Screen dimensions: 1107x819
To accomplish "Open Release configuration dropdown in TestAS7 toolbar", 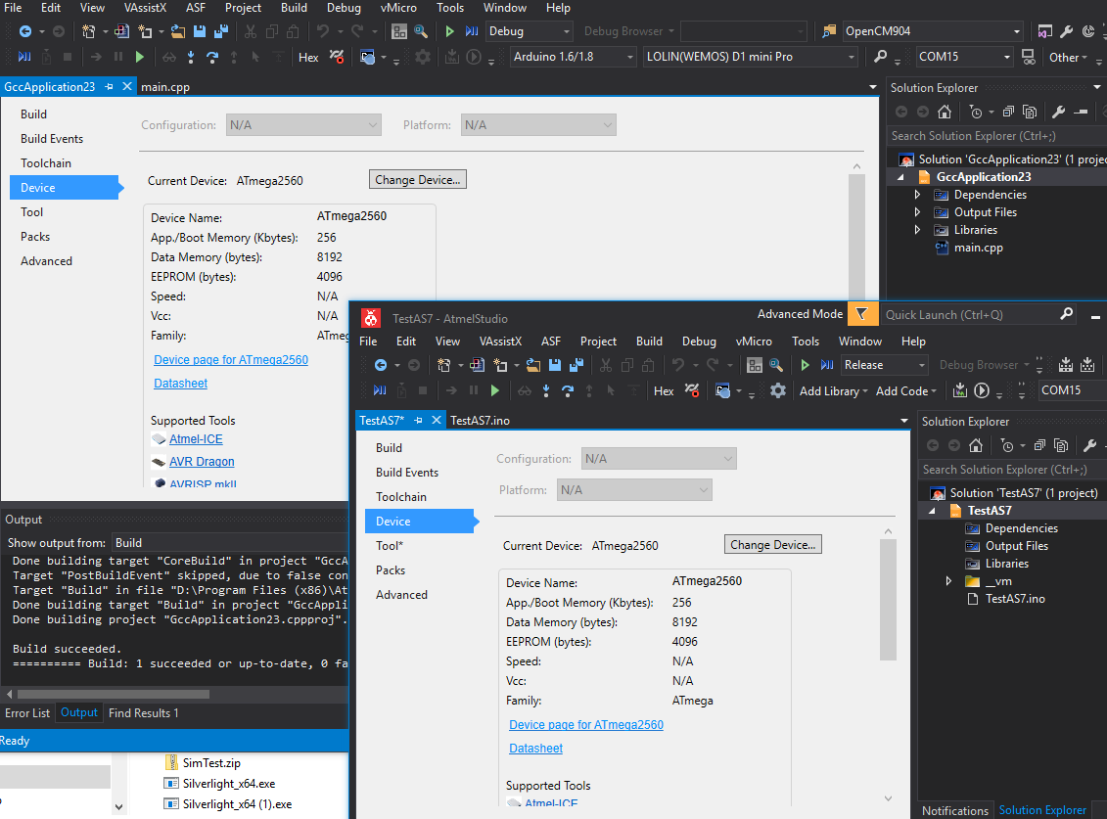I will tap(884, 365).
